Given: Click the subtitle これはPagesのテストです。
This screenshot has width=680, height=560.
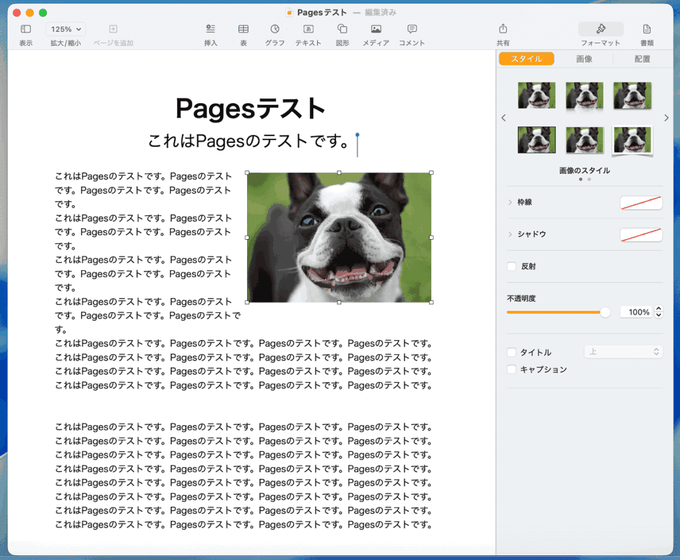Looking at the screenshot, I should 249,141.
